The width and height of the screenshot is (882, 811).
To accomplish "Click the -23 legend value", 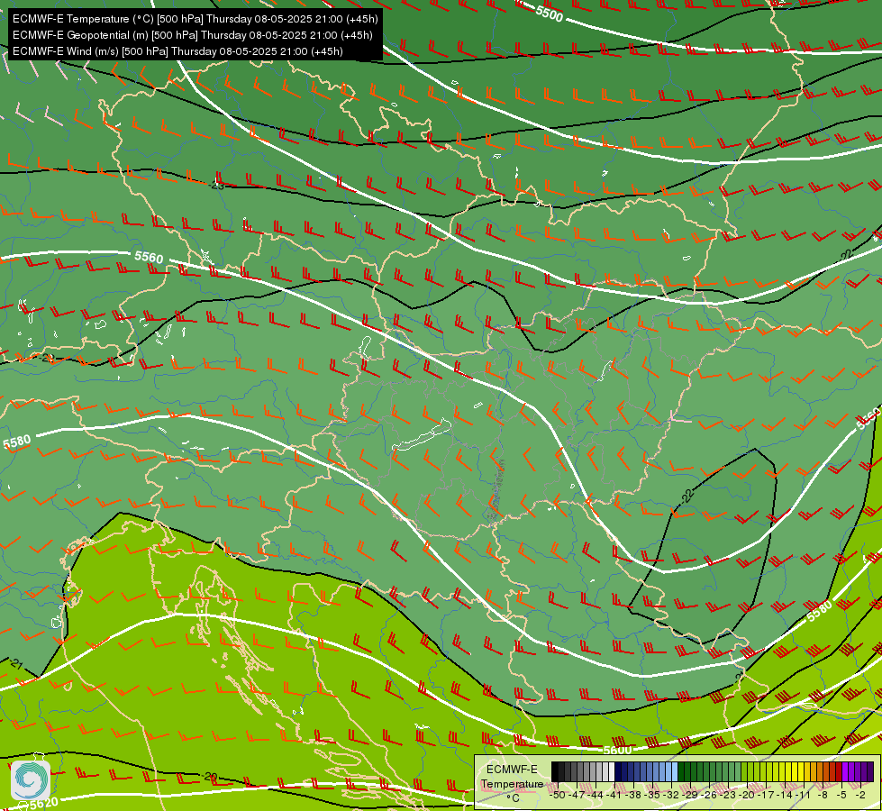I will pyautogui.click(x=729, y=795).
